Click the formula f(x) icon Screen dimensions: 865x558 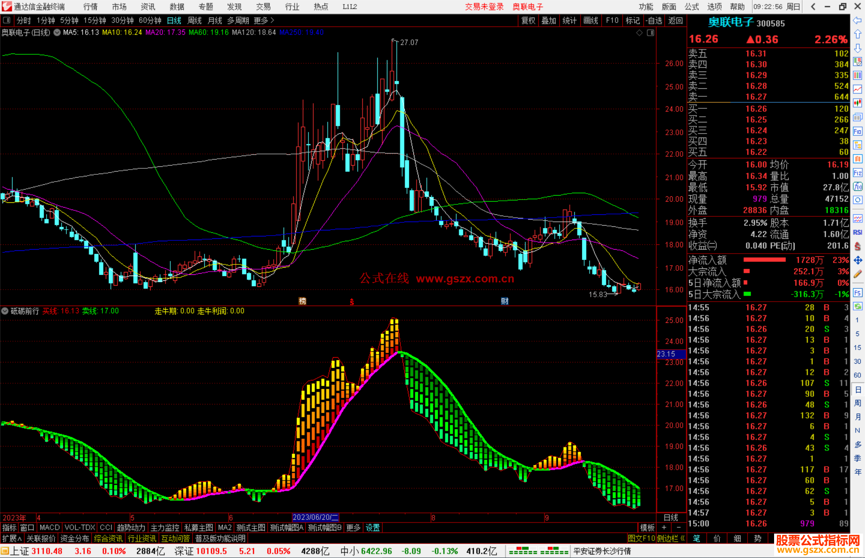pos(857,186)
